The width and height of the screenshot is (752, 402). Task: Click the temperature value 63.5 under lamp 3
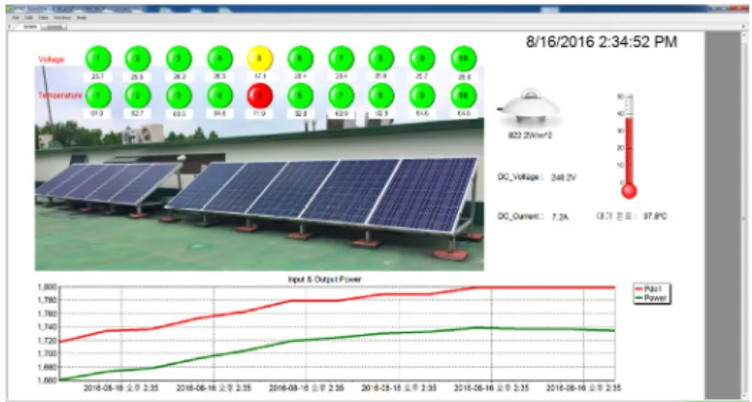click(x=179, y=114)
